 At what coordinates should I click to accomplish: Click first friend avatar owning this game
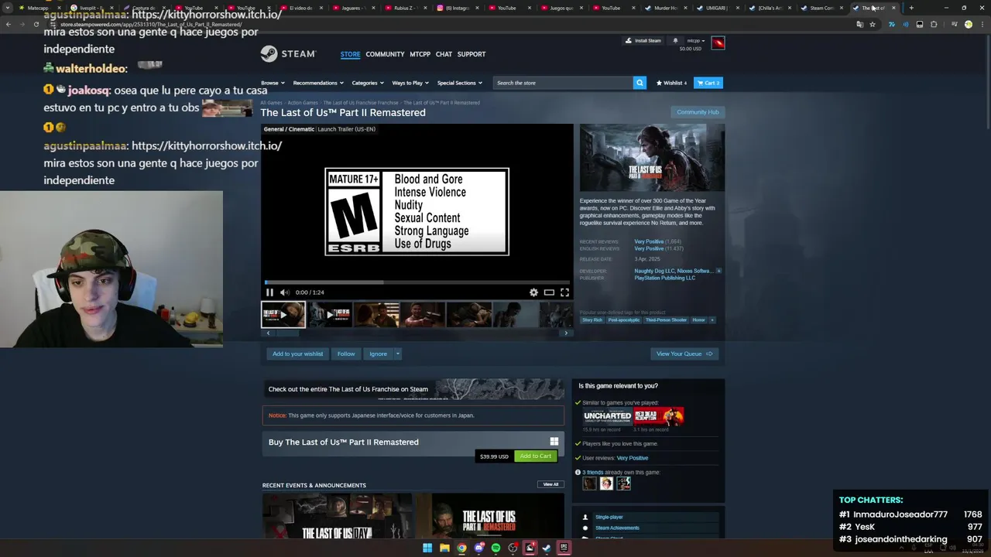coord(589,484)
